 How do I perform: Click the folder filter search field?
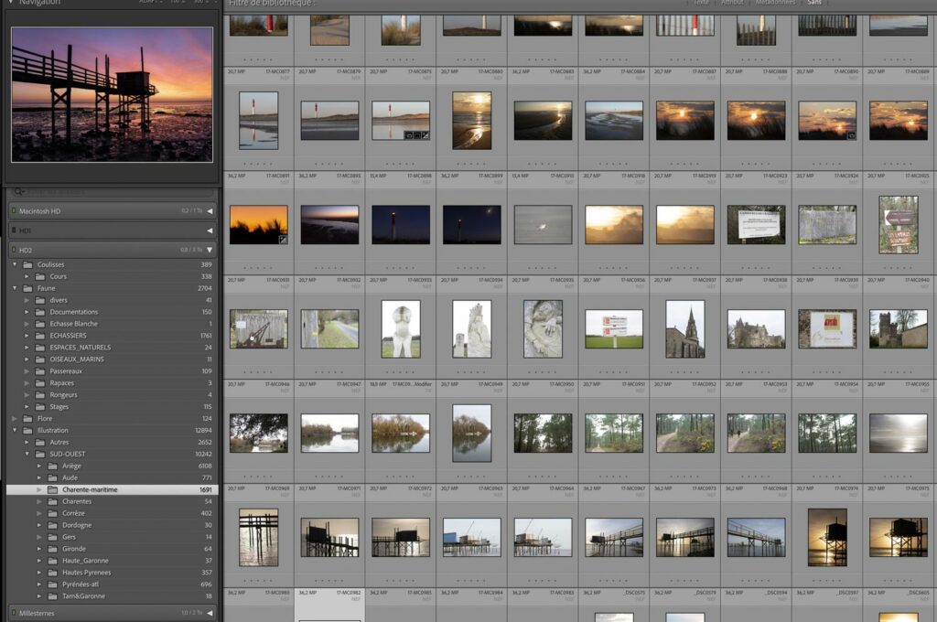113,192
